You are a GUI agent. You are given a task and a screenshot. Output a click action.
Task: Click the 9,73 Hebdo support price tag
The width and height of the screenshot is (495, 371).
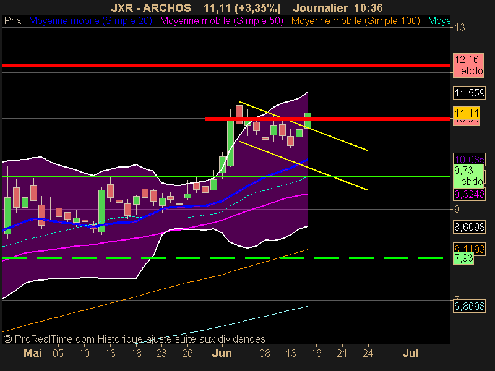468,176
